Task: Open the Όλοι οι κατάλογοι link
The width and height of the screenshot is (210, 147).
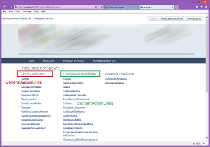Action: tap(31, 124)
